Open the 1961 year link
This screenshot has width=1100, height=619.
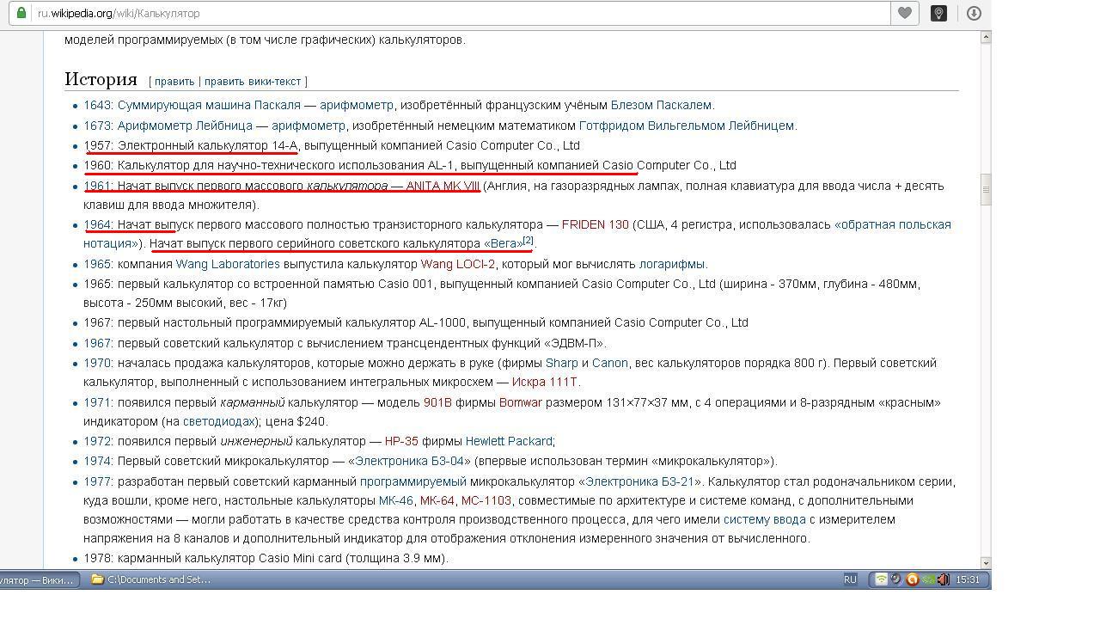[98, 186]
